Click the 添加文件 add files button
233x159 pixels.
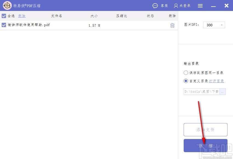click(205, 129)
